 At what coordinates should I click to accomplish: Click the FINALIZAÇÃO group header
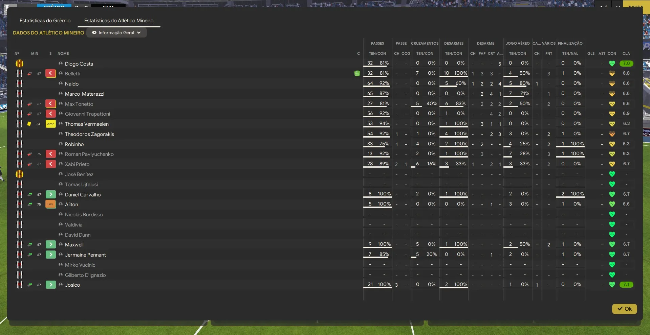click(570, 43)
